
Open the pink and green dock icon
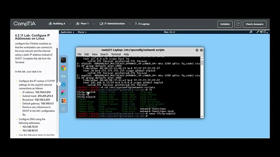pyautogui.click(x=63, y=93)
